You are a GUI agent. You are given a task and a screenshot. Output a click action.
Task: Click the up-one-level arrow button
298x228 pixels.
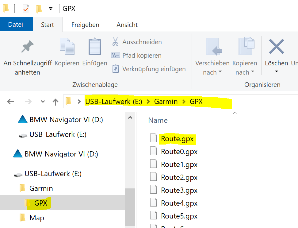tap(55, 102)
